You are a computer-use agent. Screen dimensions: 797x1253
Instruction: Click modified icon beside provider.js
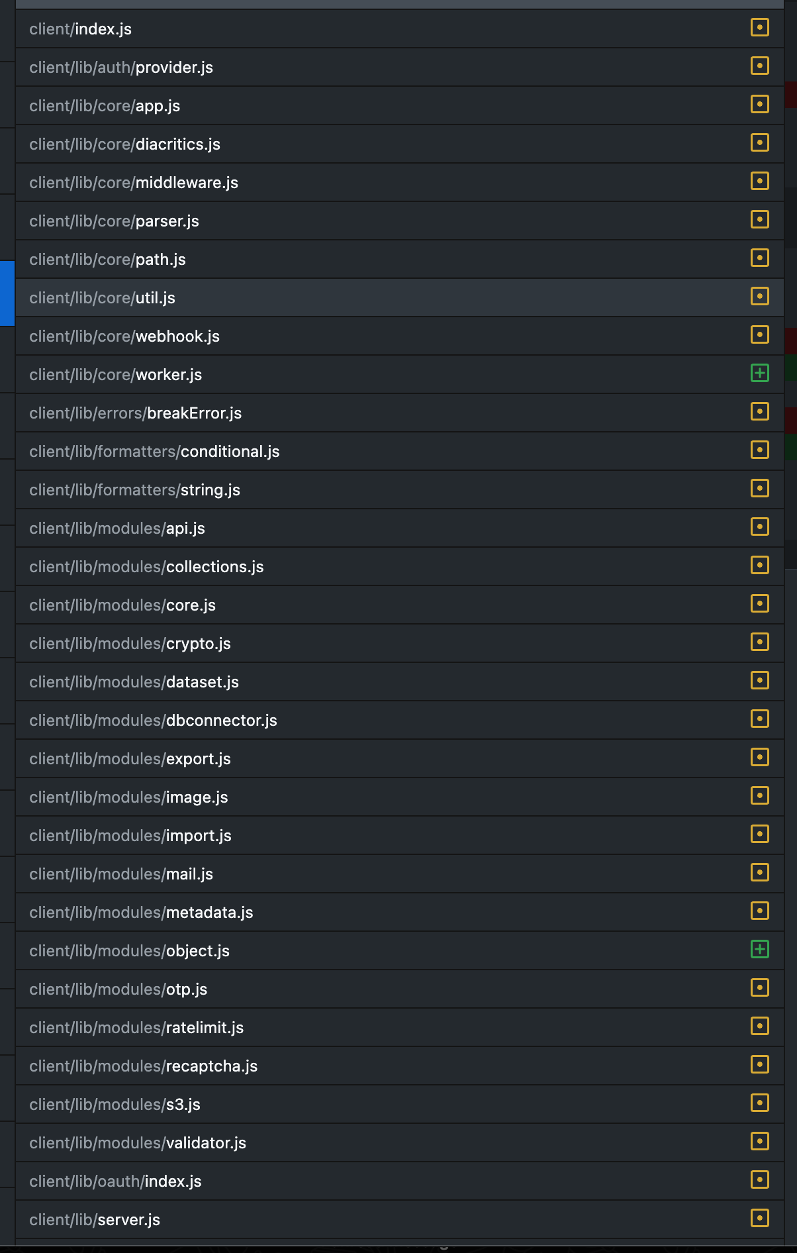point(759,66)
